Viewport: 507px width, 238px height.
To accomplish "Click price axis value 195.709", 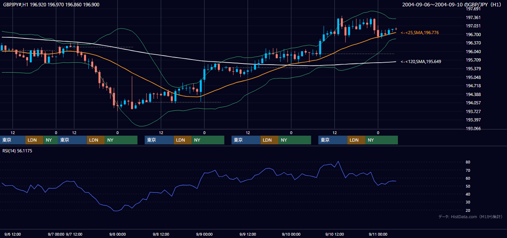I will [x=472, y=60].
